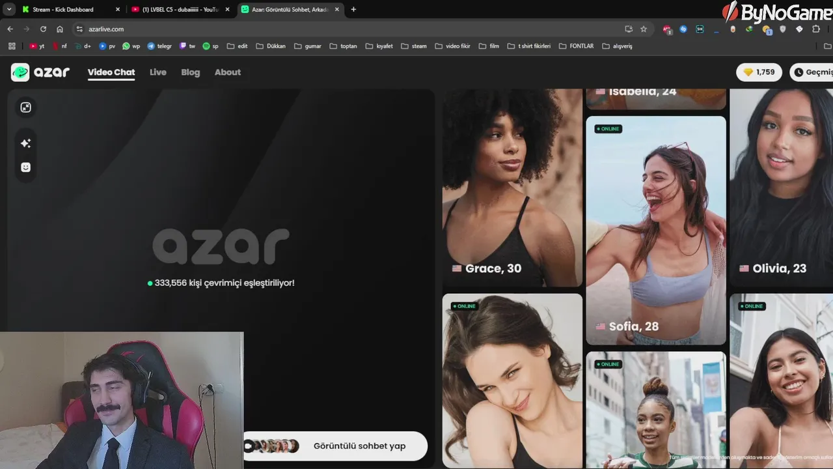This screenshot has height=469, width=833.
Task: Click the install app icon in address bar
Action: pos(629,29)
